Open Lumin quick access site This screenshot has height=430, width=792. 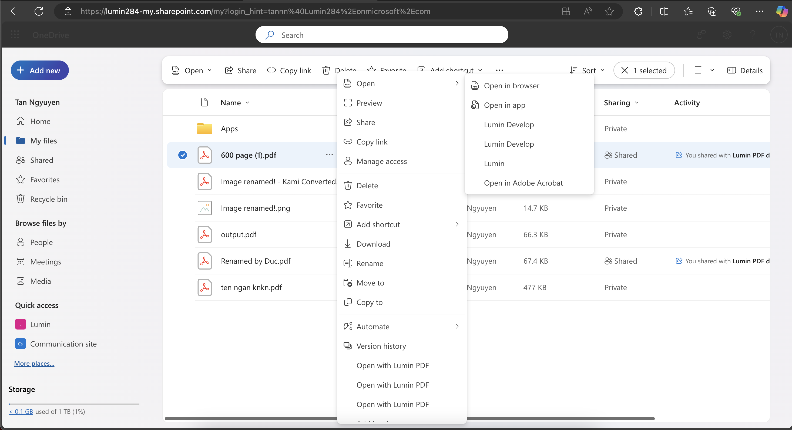pyautogui.click(x=33, y=324)
